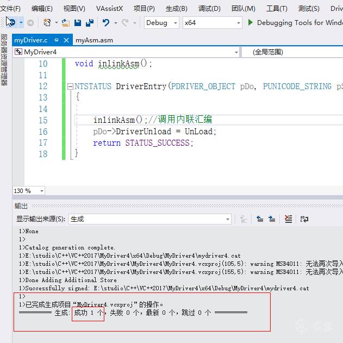The image size is (343, 343).
Task: Click the New Project toolbar icon
Action: (x=47, y=23)
